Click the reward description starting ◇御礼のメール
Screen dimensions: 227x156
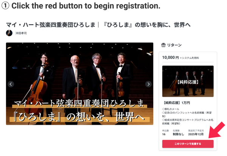(188, 116)
